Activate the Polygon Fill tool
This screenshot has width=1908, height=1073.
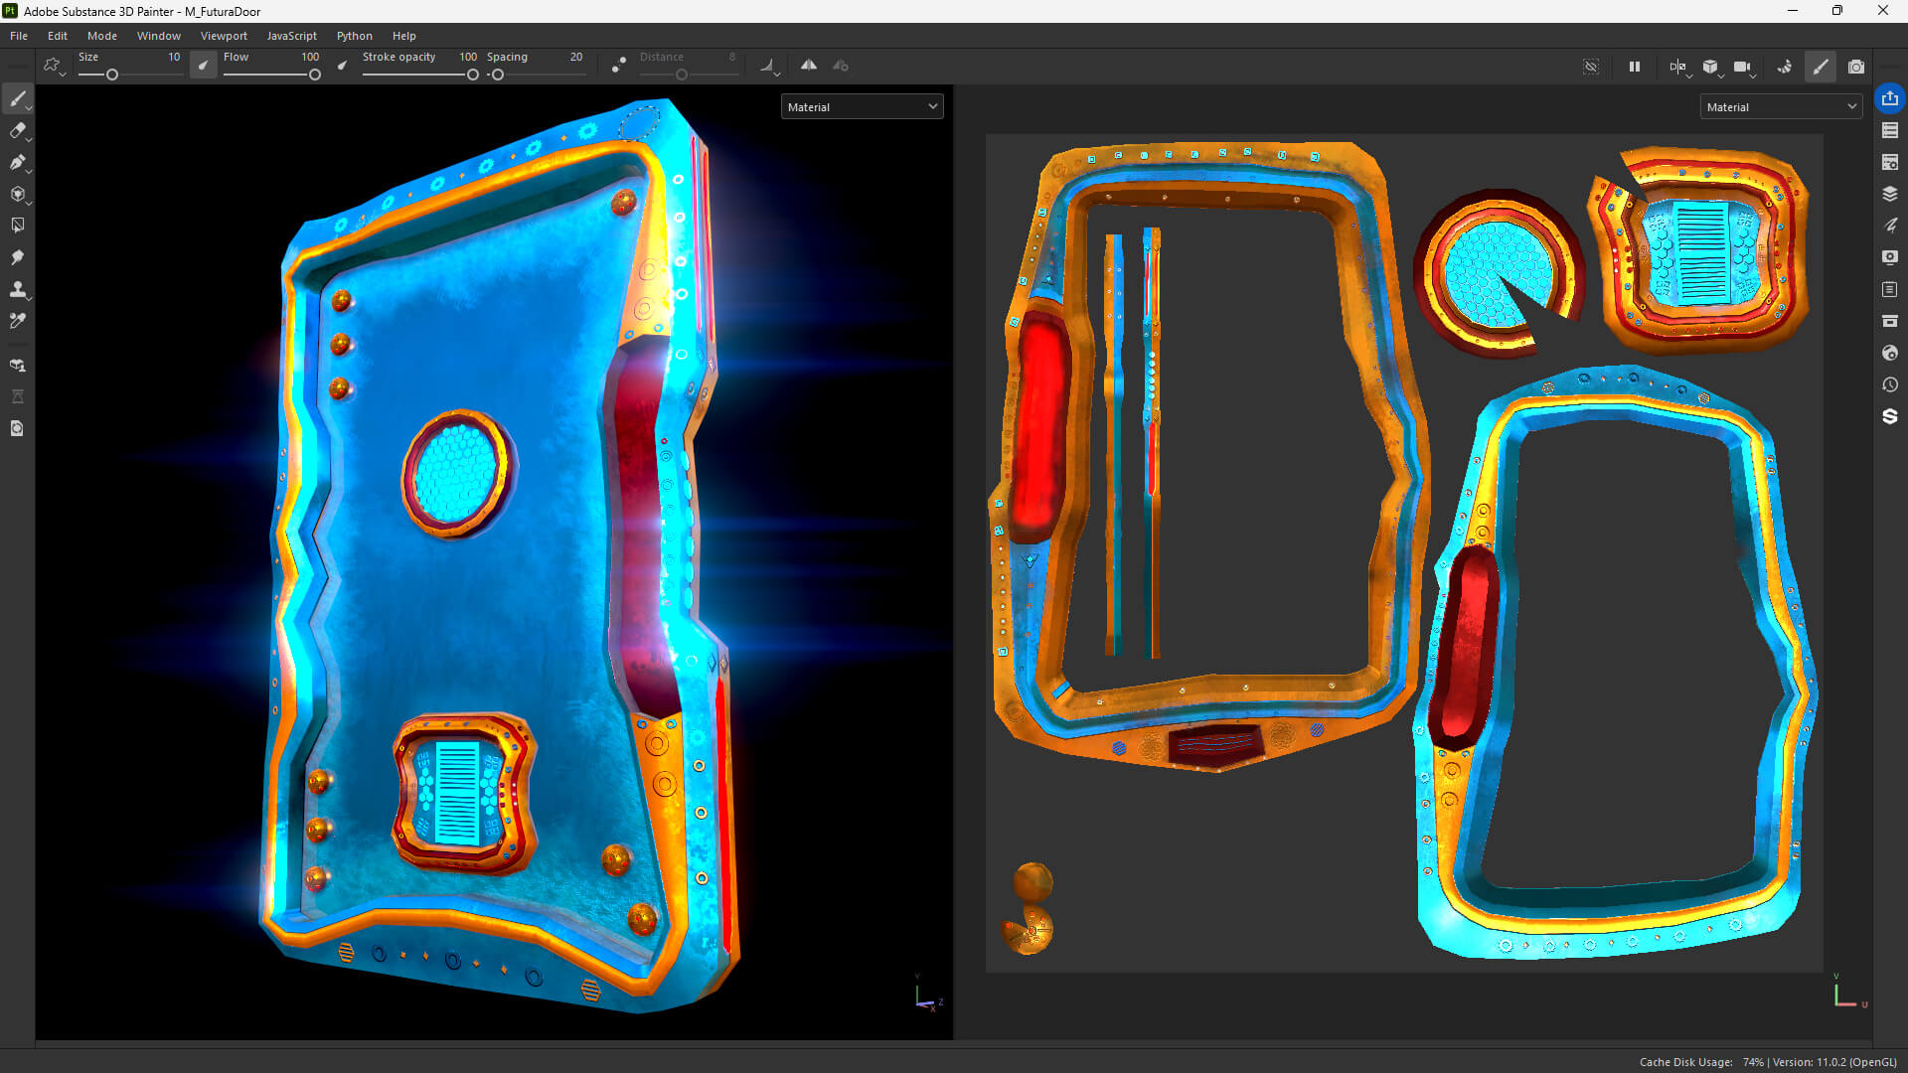(x=18, y=225)
